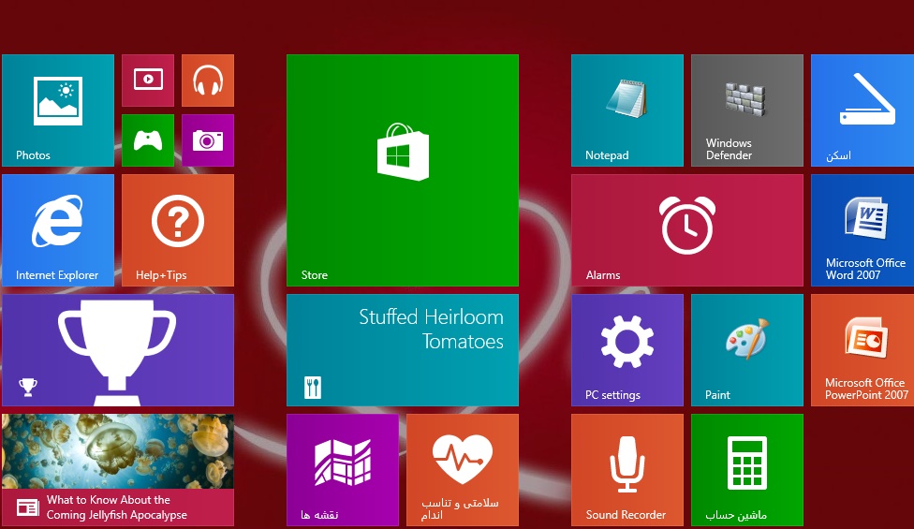Open the Games controller tile

pyautogui.click(x=148, y=140)
